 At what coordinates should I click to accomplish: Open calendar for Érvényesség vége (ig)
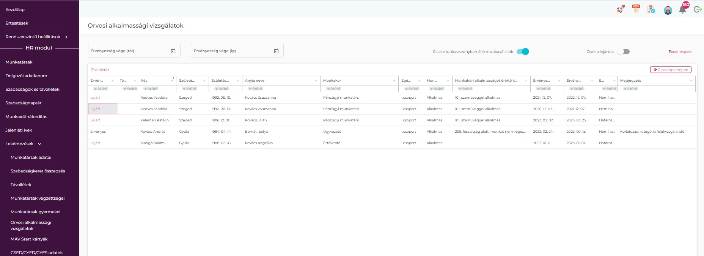276,51
